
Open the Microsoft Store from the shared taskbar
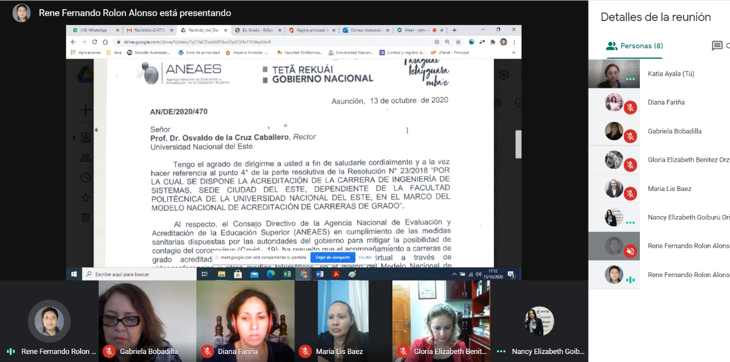[238, 274]
